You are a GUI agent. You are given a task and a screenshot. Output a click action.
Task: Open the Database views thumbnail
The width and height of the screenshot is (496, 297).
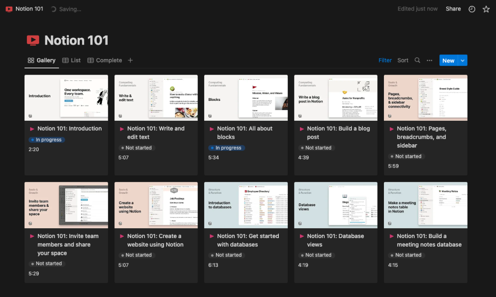pos(336,205)
